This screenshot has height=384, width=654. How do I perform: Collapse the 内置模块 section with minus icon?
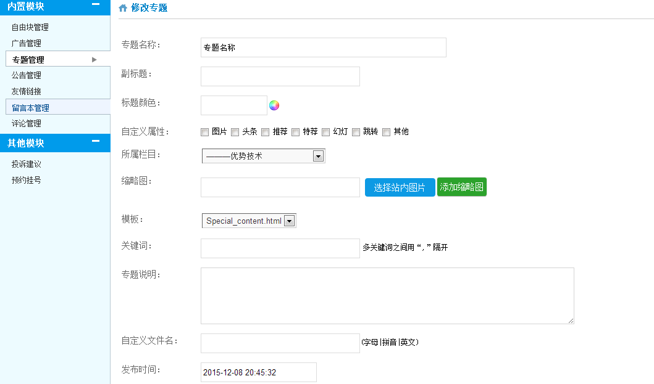(96, 5)
